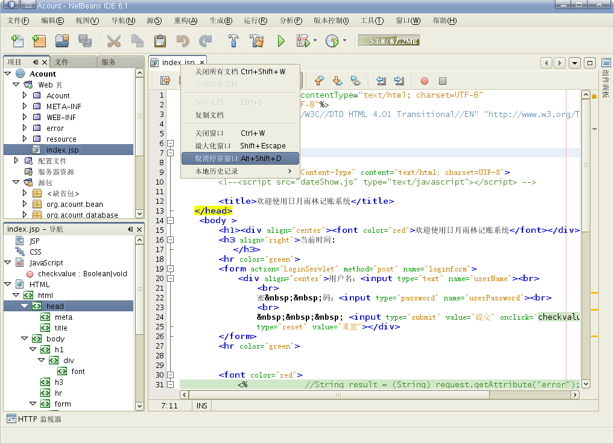Open the 文件(F) menu
This screenshot has width=614, height=444.
[x=18, y=21]
